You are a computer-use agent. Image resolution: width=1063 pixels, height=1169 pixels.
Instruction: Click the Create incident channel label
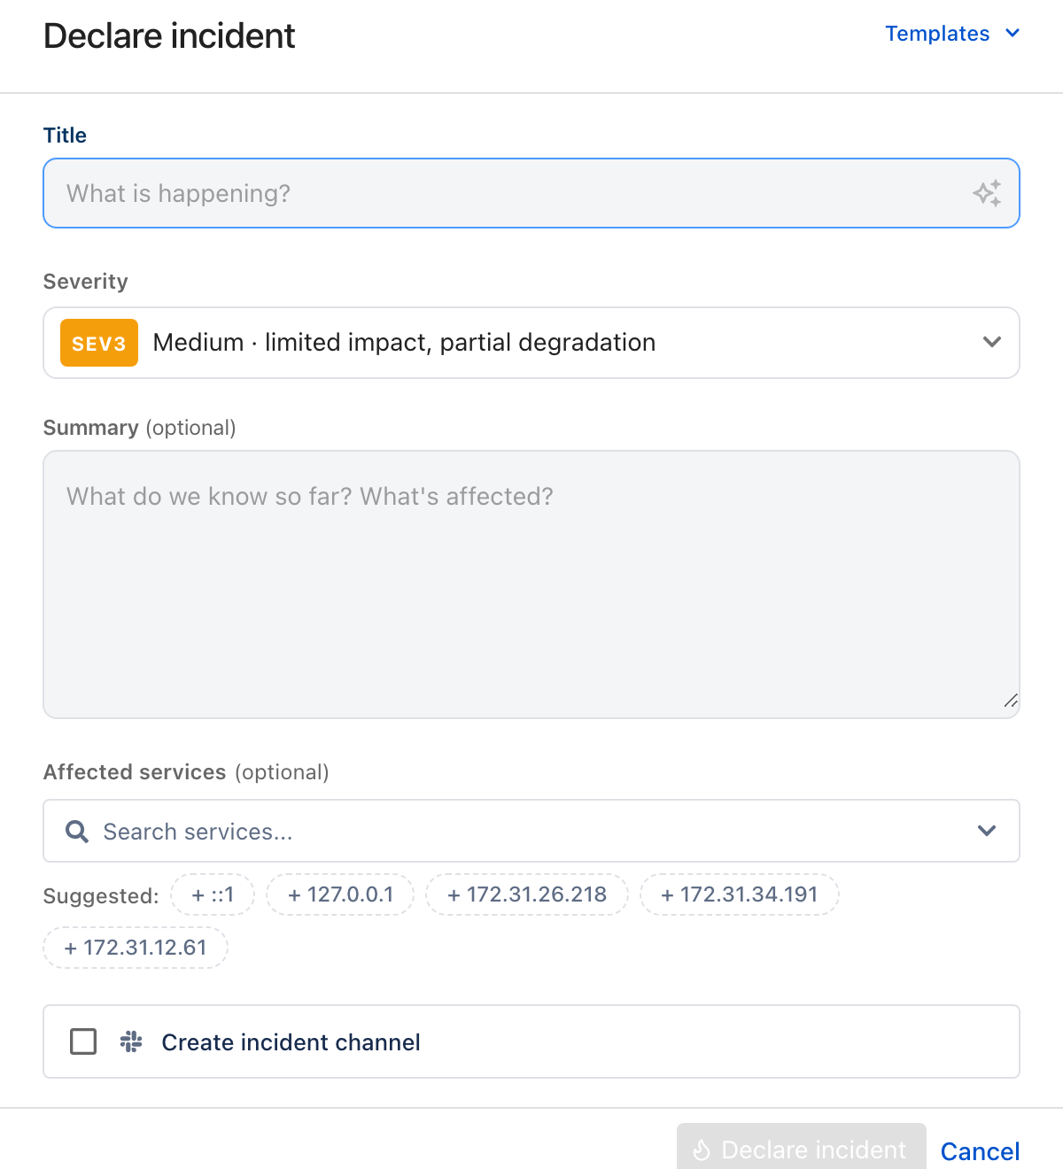291,1042
